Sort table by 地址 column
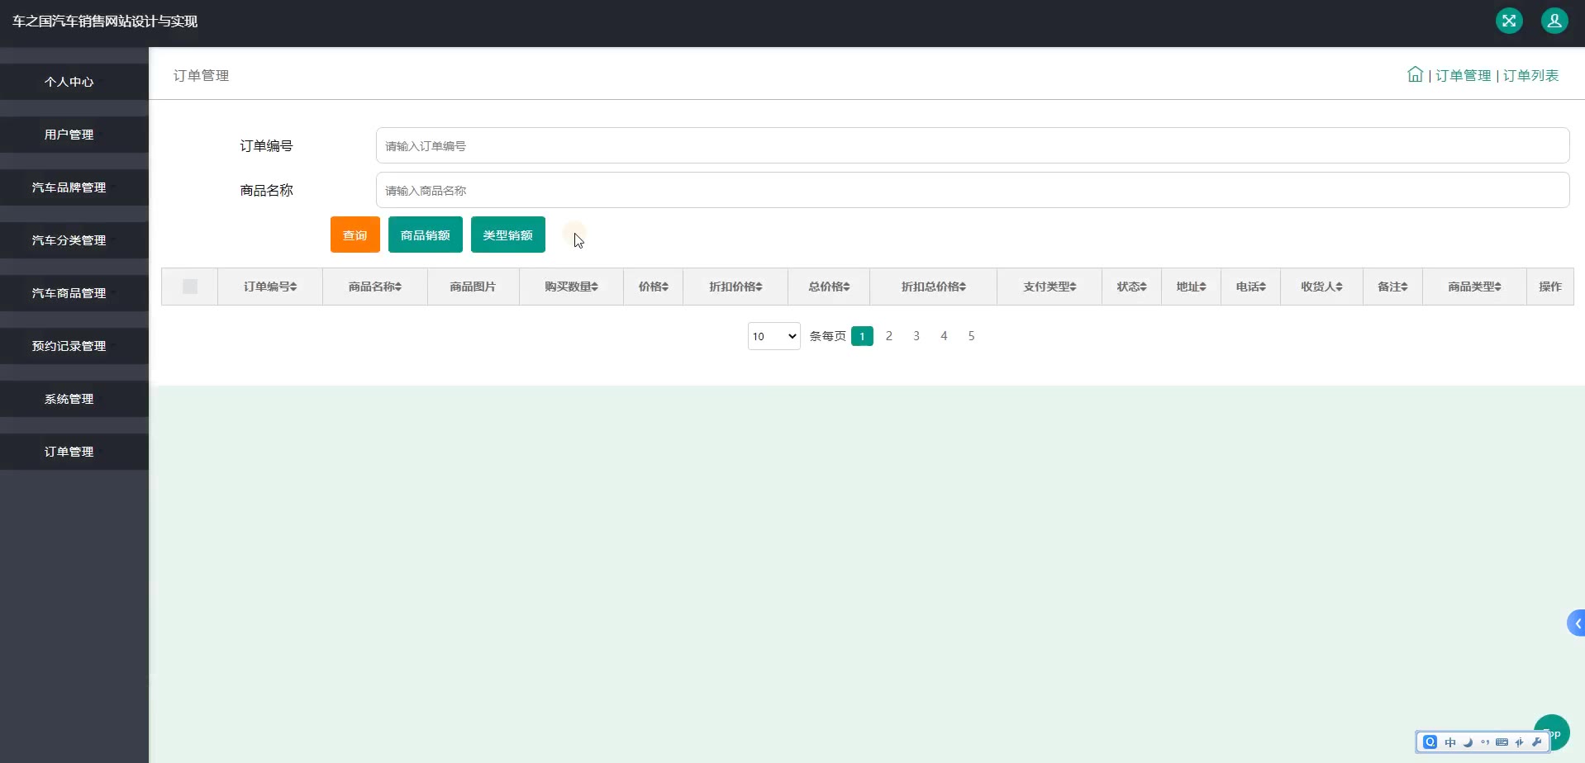Image resolution: width=1585 pixels, height=763 pixels. 1192,287
